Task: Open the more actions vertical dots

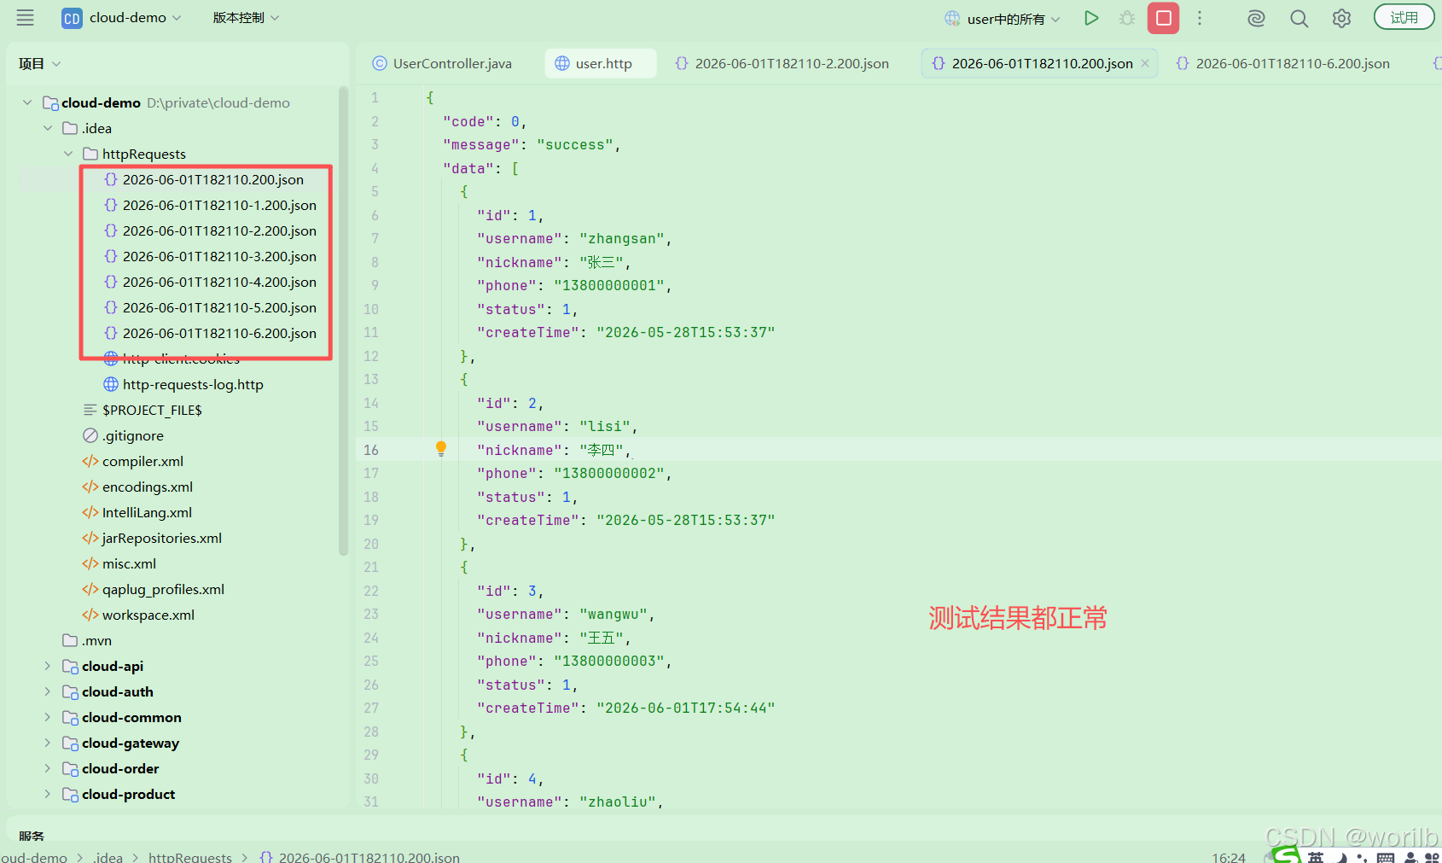Action: [x=1200, y=18]
